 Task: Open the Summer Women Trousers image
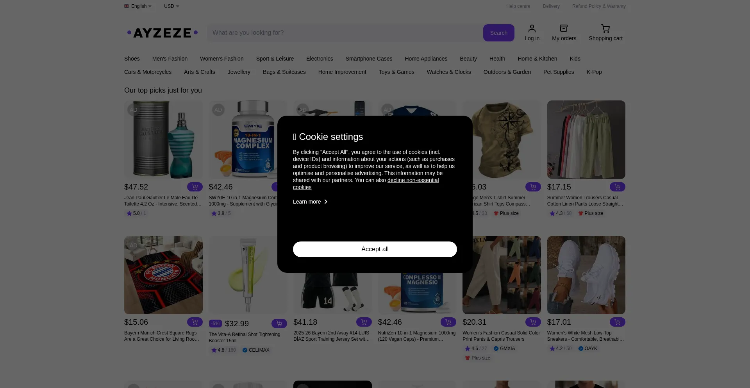click(x=586, y=139)
